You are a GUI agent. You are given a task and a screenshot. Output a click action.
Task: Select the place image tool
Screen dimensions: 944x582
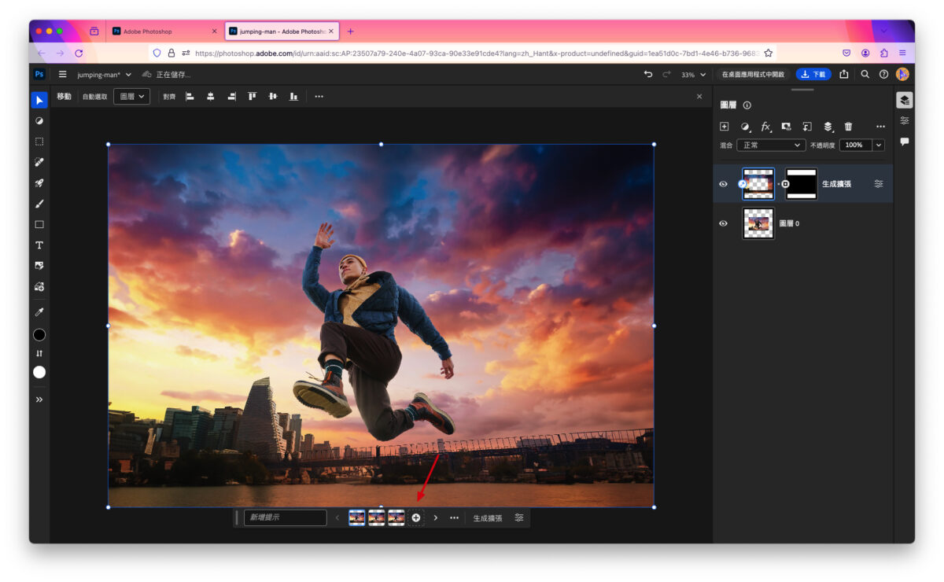pyautogui.click(x=39, y=266)
